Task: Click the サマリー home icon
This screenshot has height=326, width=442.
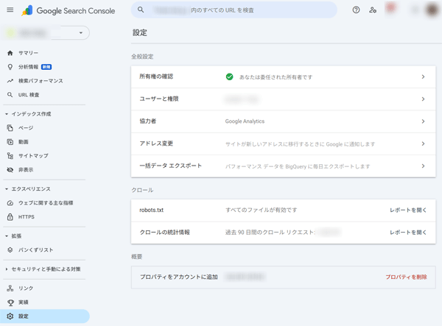Action: pos(10,53)
